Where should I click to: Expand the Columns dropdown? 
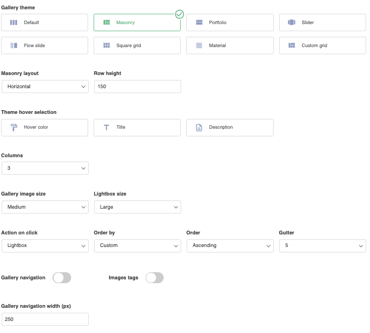point(45,168)
